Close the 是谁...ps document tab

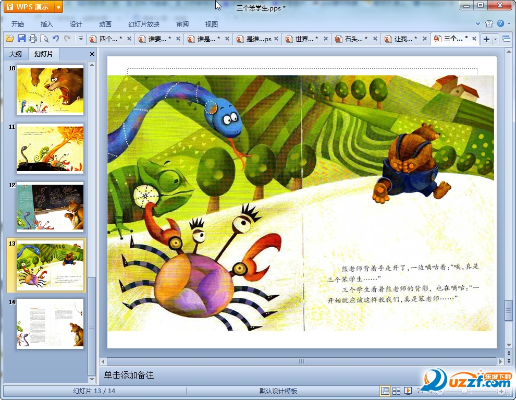coord(276,39)
